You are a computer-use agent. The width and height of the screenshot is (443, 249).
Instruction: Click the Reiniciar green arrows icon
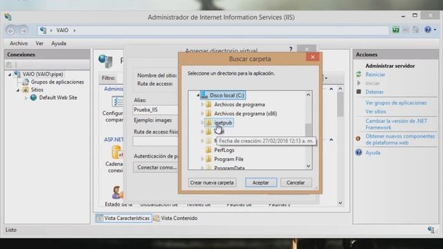[x=359, y=75]
